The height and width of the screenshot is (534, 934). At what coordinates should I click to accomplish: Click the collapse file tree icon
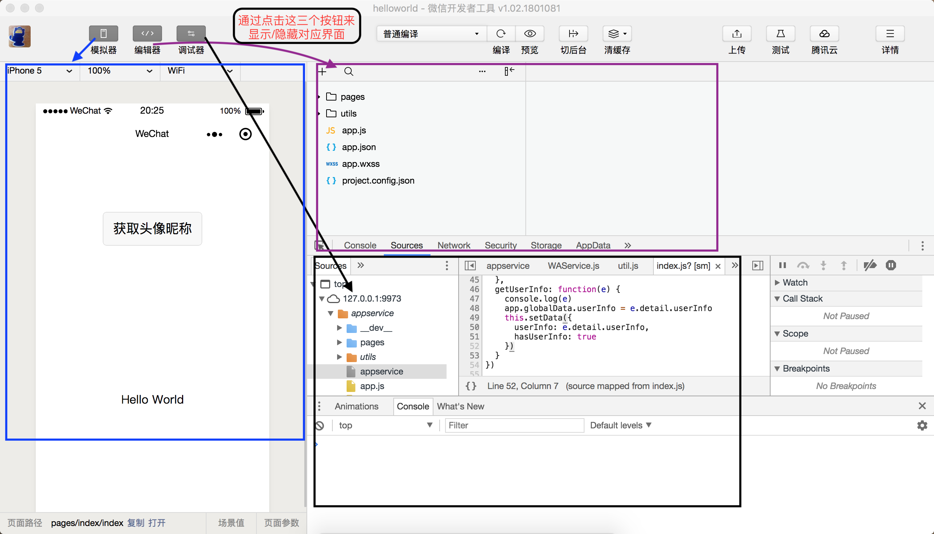click(509, 71)
